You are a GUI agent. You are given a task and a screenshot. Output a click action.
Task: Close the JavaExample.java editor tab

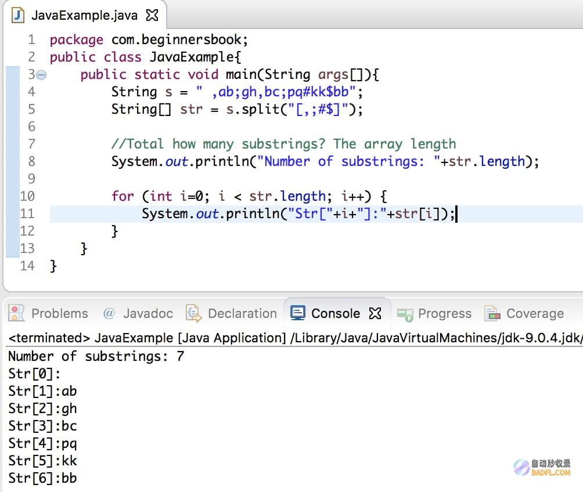pos(152,15)
